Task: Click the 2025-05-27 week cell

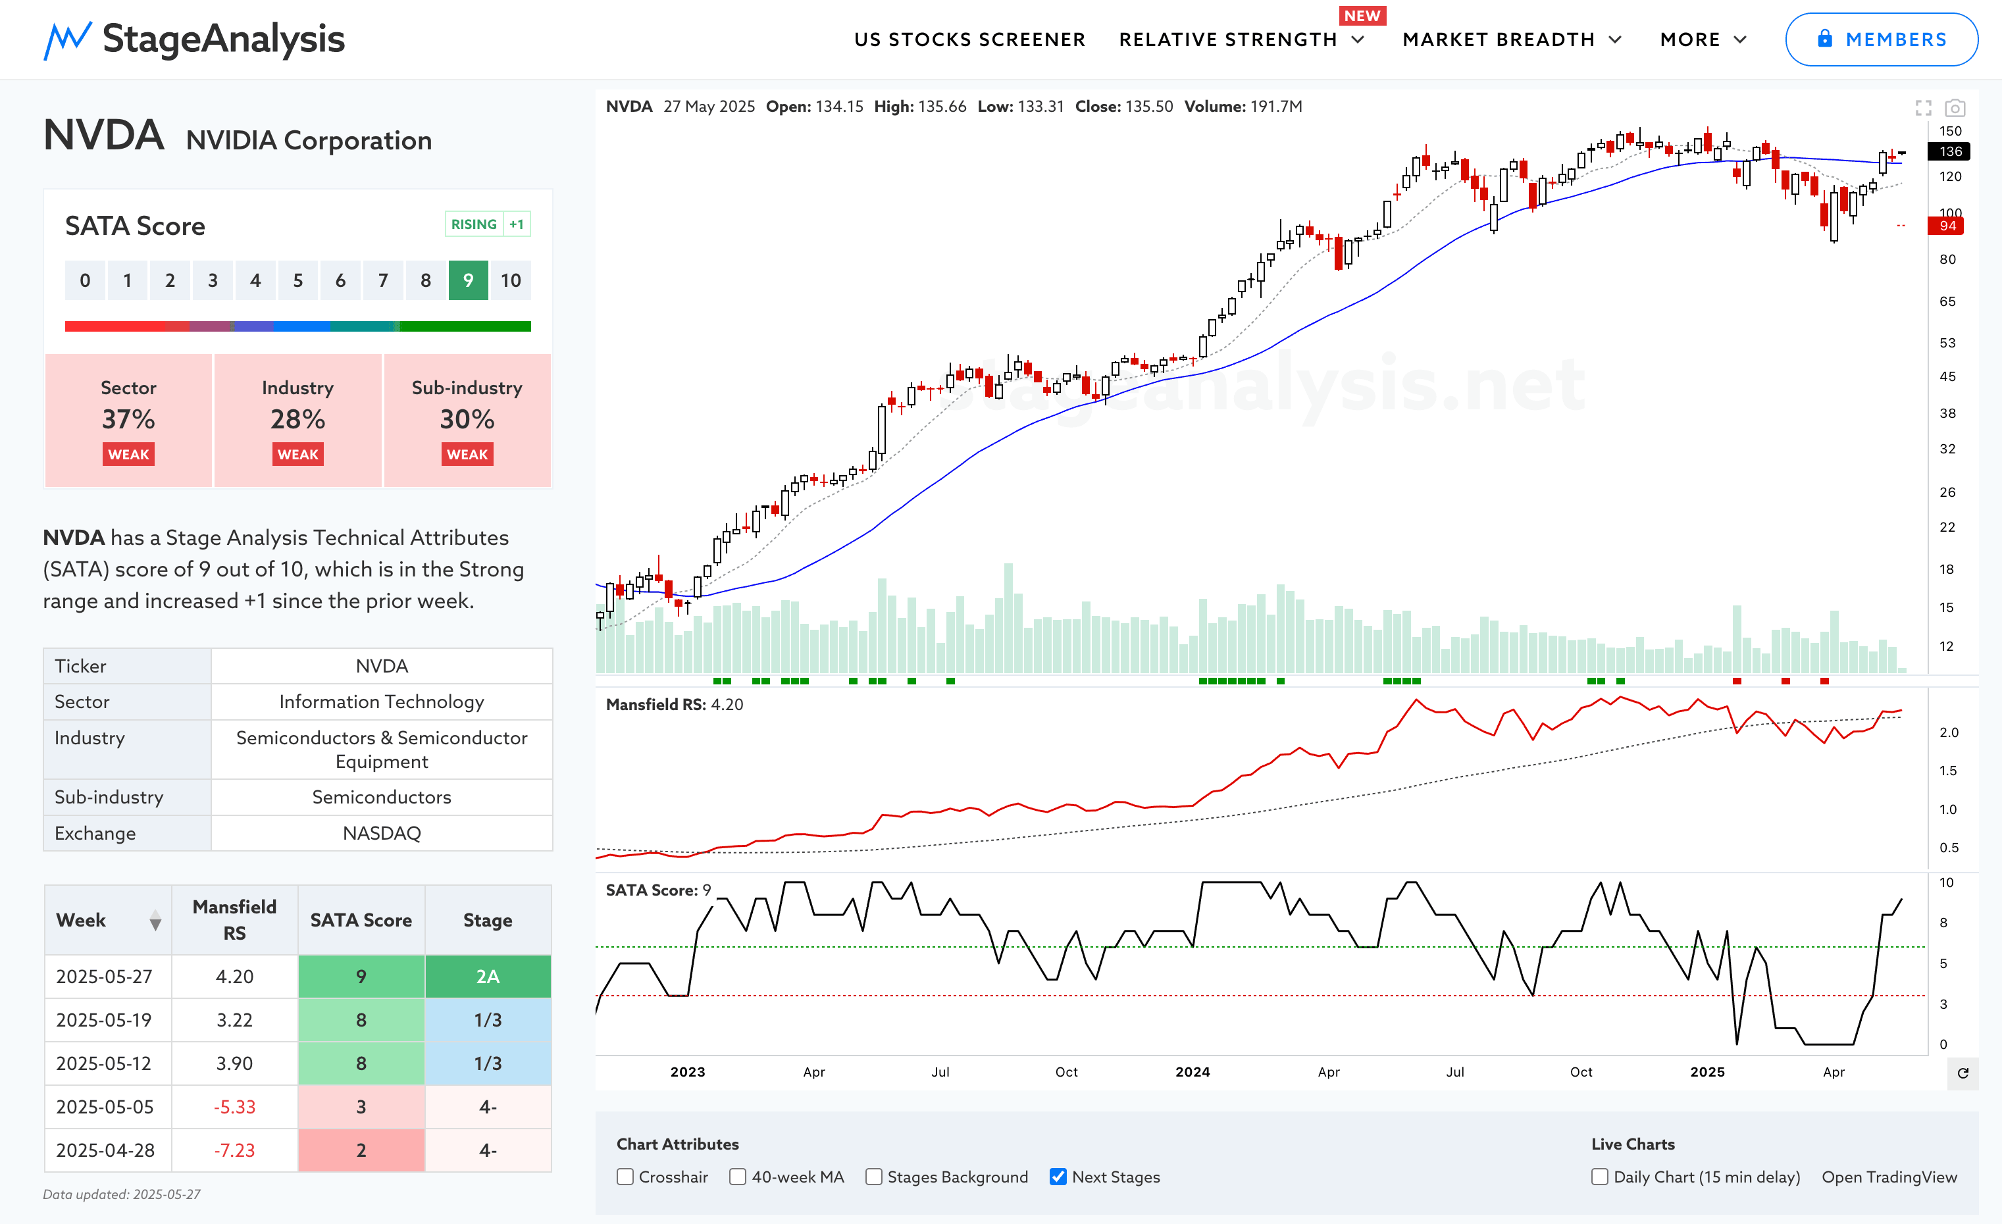Action: point(108,977)
